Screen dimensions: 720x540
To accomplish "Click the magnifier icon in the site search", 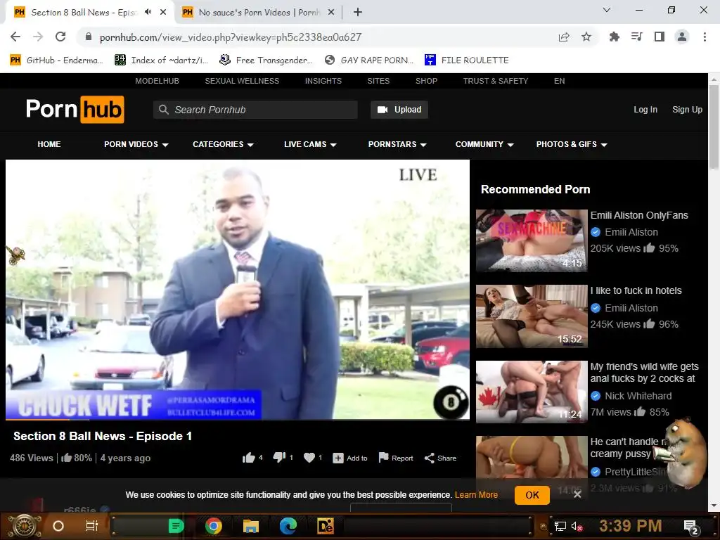I will [163, 110].
